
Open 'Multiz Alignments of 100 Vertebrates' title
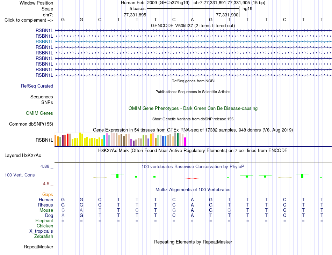click(193, 190)
